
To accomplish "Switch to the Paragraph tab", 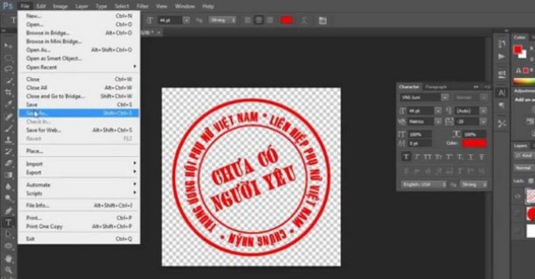I will 436,87.
